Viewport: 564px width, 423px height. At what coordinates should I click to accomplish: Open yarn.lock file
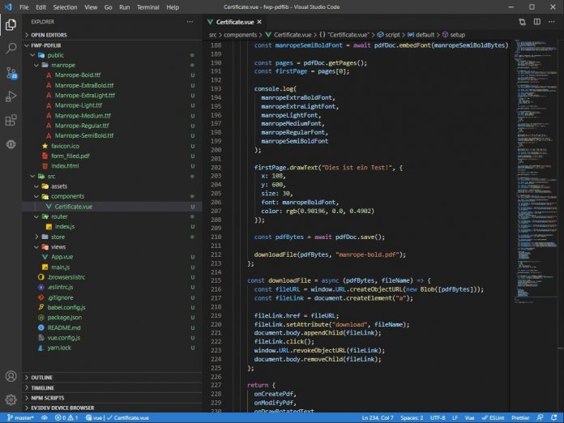[x=112, y=348]
